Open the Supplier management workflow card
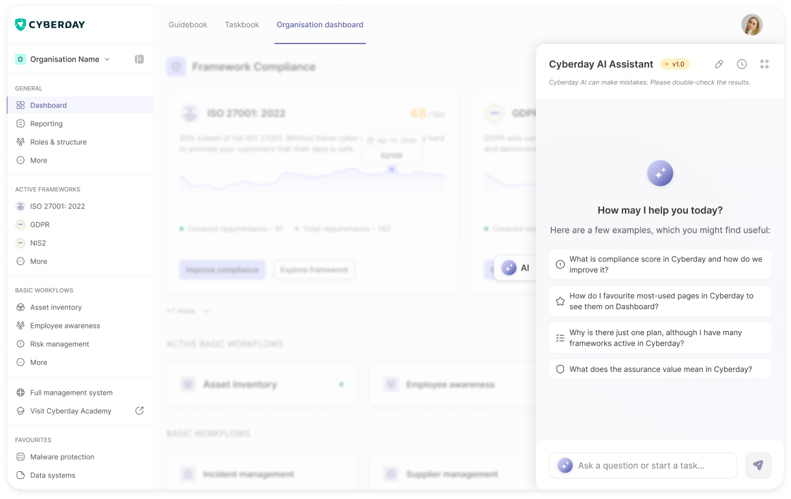Screen dimensions: 791x499 pyautogui.click(x=453, y=474)
